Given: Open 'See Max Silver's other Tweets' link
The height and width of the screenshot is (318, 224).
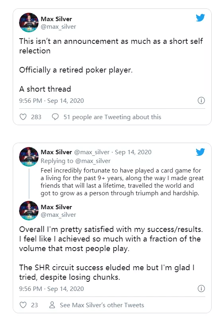Looking at the screenshot, I should click(102, 305).
